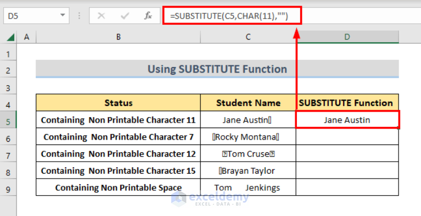Select column C header

pyautogui.click(x=248, y=37)
